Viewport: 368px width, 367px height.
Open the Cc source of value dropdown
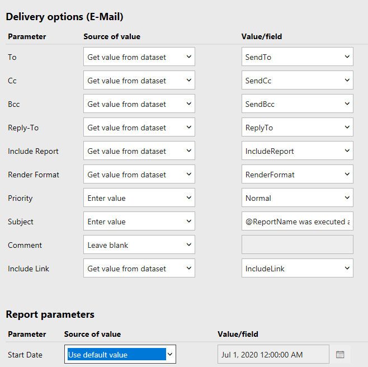click(139, 81)
